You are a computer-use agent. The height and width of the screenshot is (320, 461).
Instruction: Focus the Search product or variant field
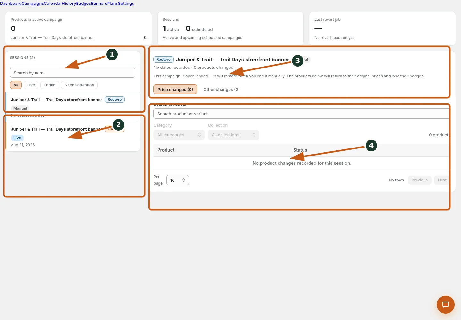[x=301, y=114]
